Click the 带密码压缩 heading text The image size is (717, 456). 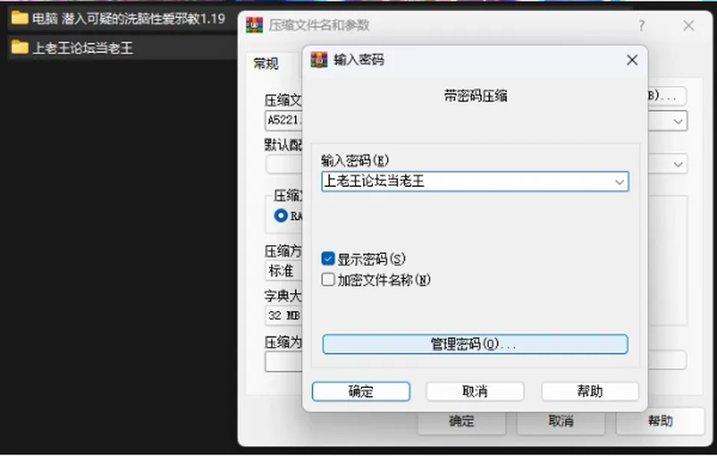pyautogui.click(x=476, y=96)
